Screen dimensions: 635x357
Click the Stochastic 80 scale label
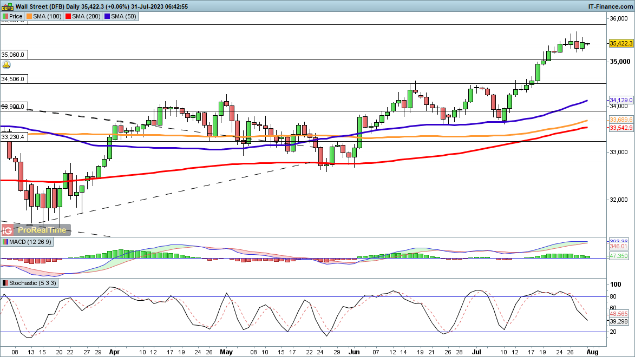(613, 297)
